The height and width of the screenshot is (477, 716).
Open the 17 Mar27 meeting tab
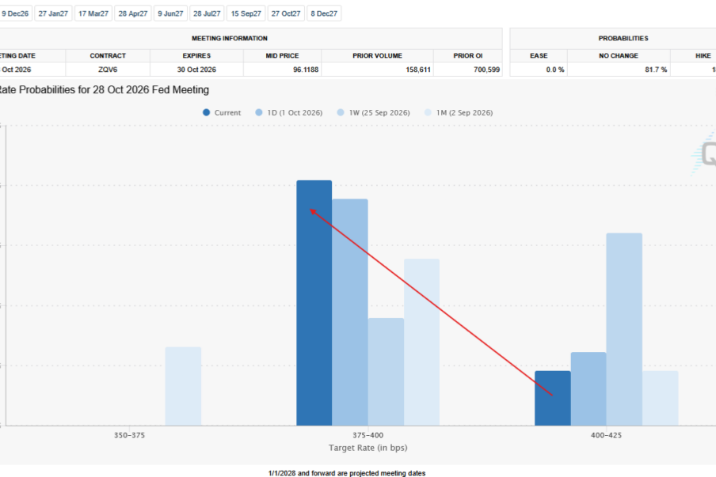(93, 13)
